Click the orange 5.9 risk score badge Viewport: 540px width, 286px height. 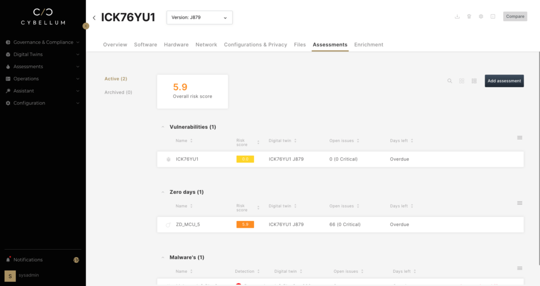(x=245, y=224)
